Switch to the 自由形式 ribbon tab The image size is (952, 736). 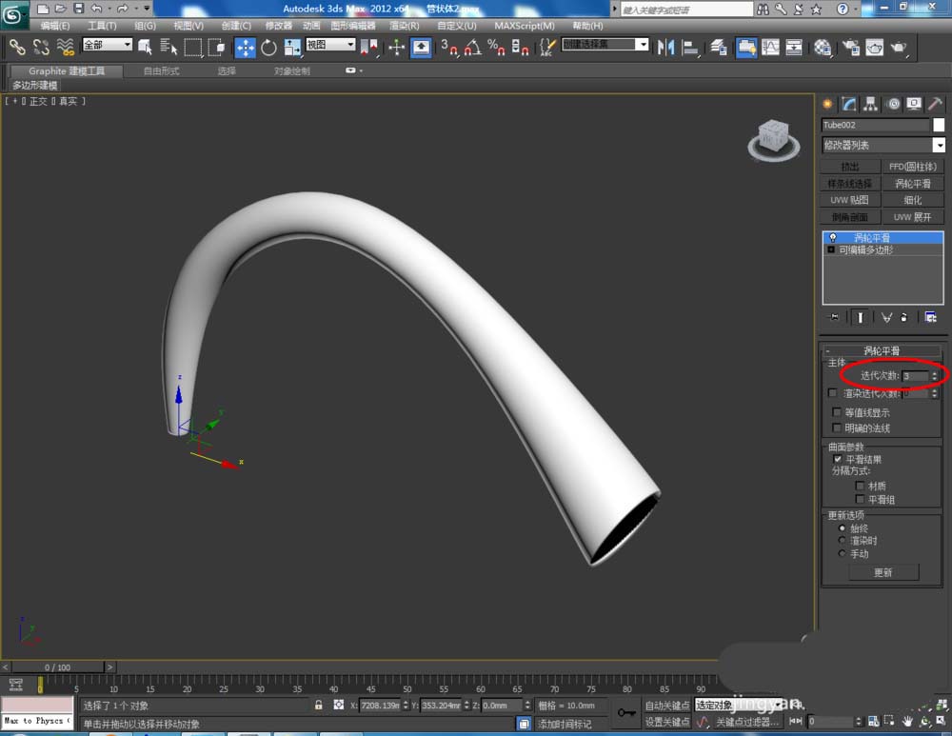[161, 71]
